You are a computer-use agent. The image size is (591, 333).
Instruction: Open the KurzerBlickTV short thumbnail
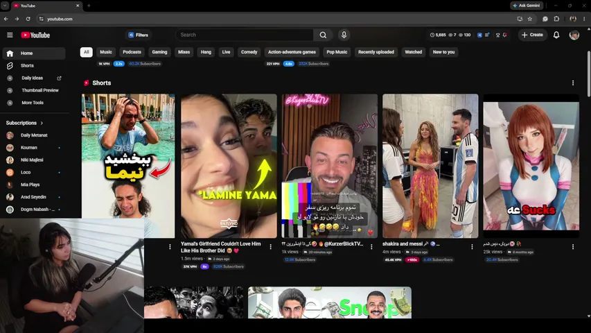[x=329, y=166]
